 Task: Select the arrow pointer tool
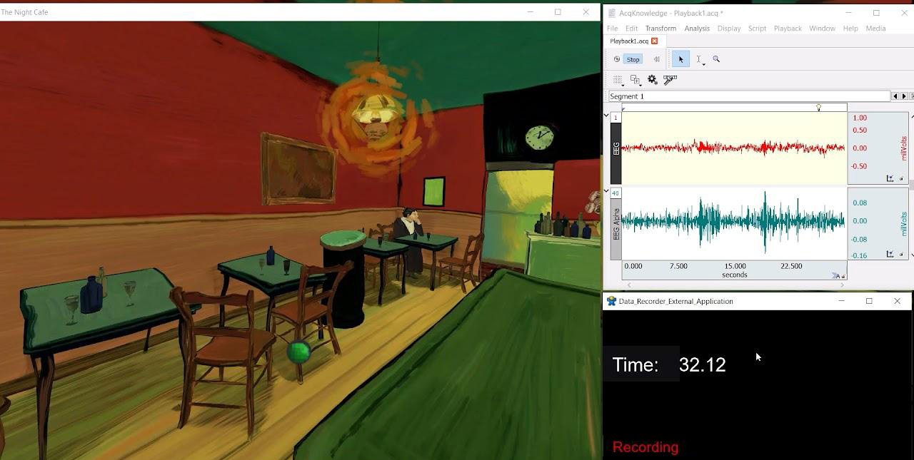[681, 59]
